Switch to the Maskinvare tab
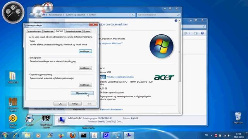This screenshot has height=139, width=248. point(48,32)
